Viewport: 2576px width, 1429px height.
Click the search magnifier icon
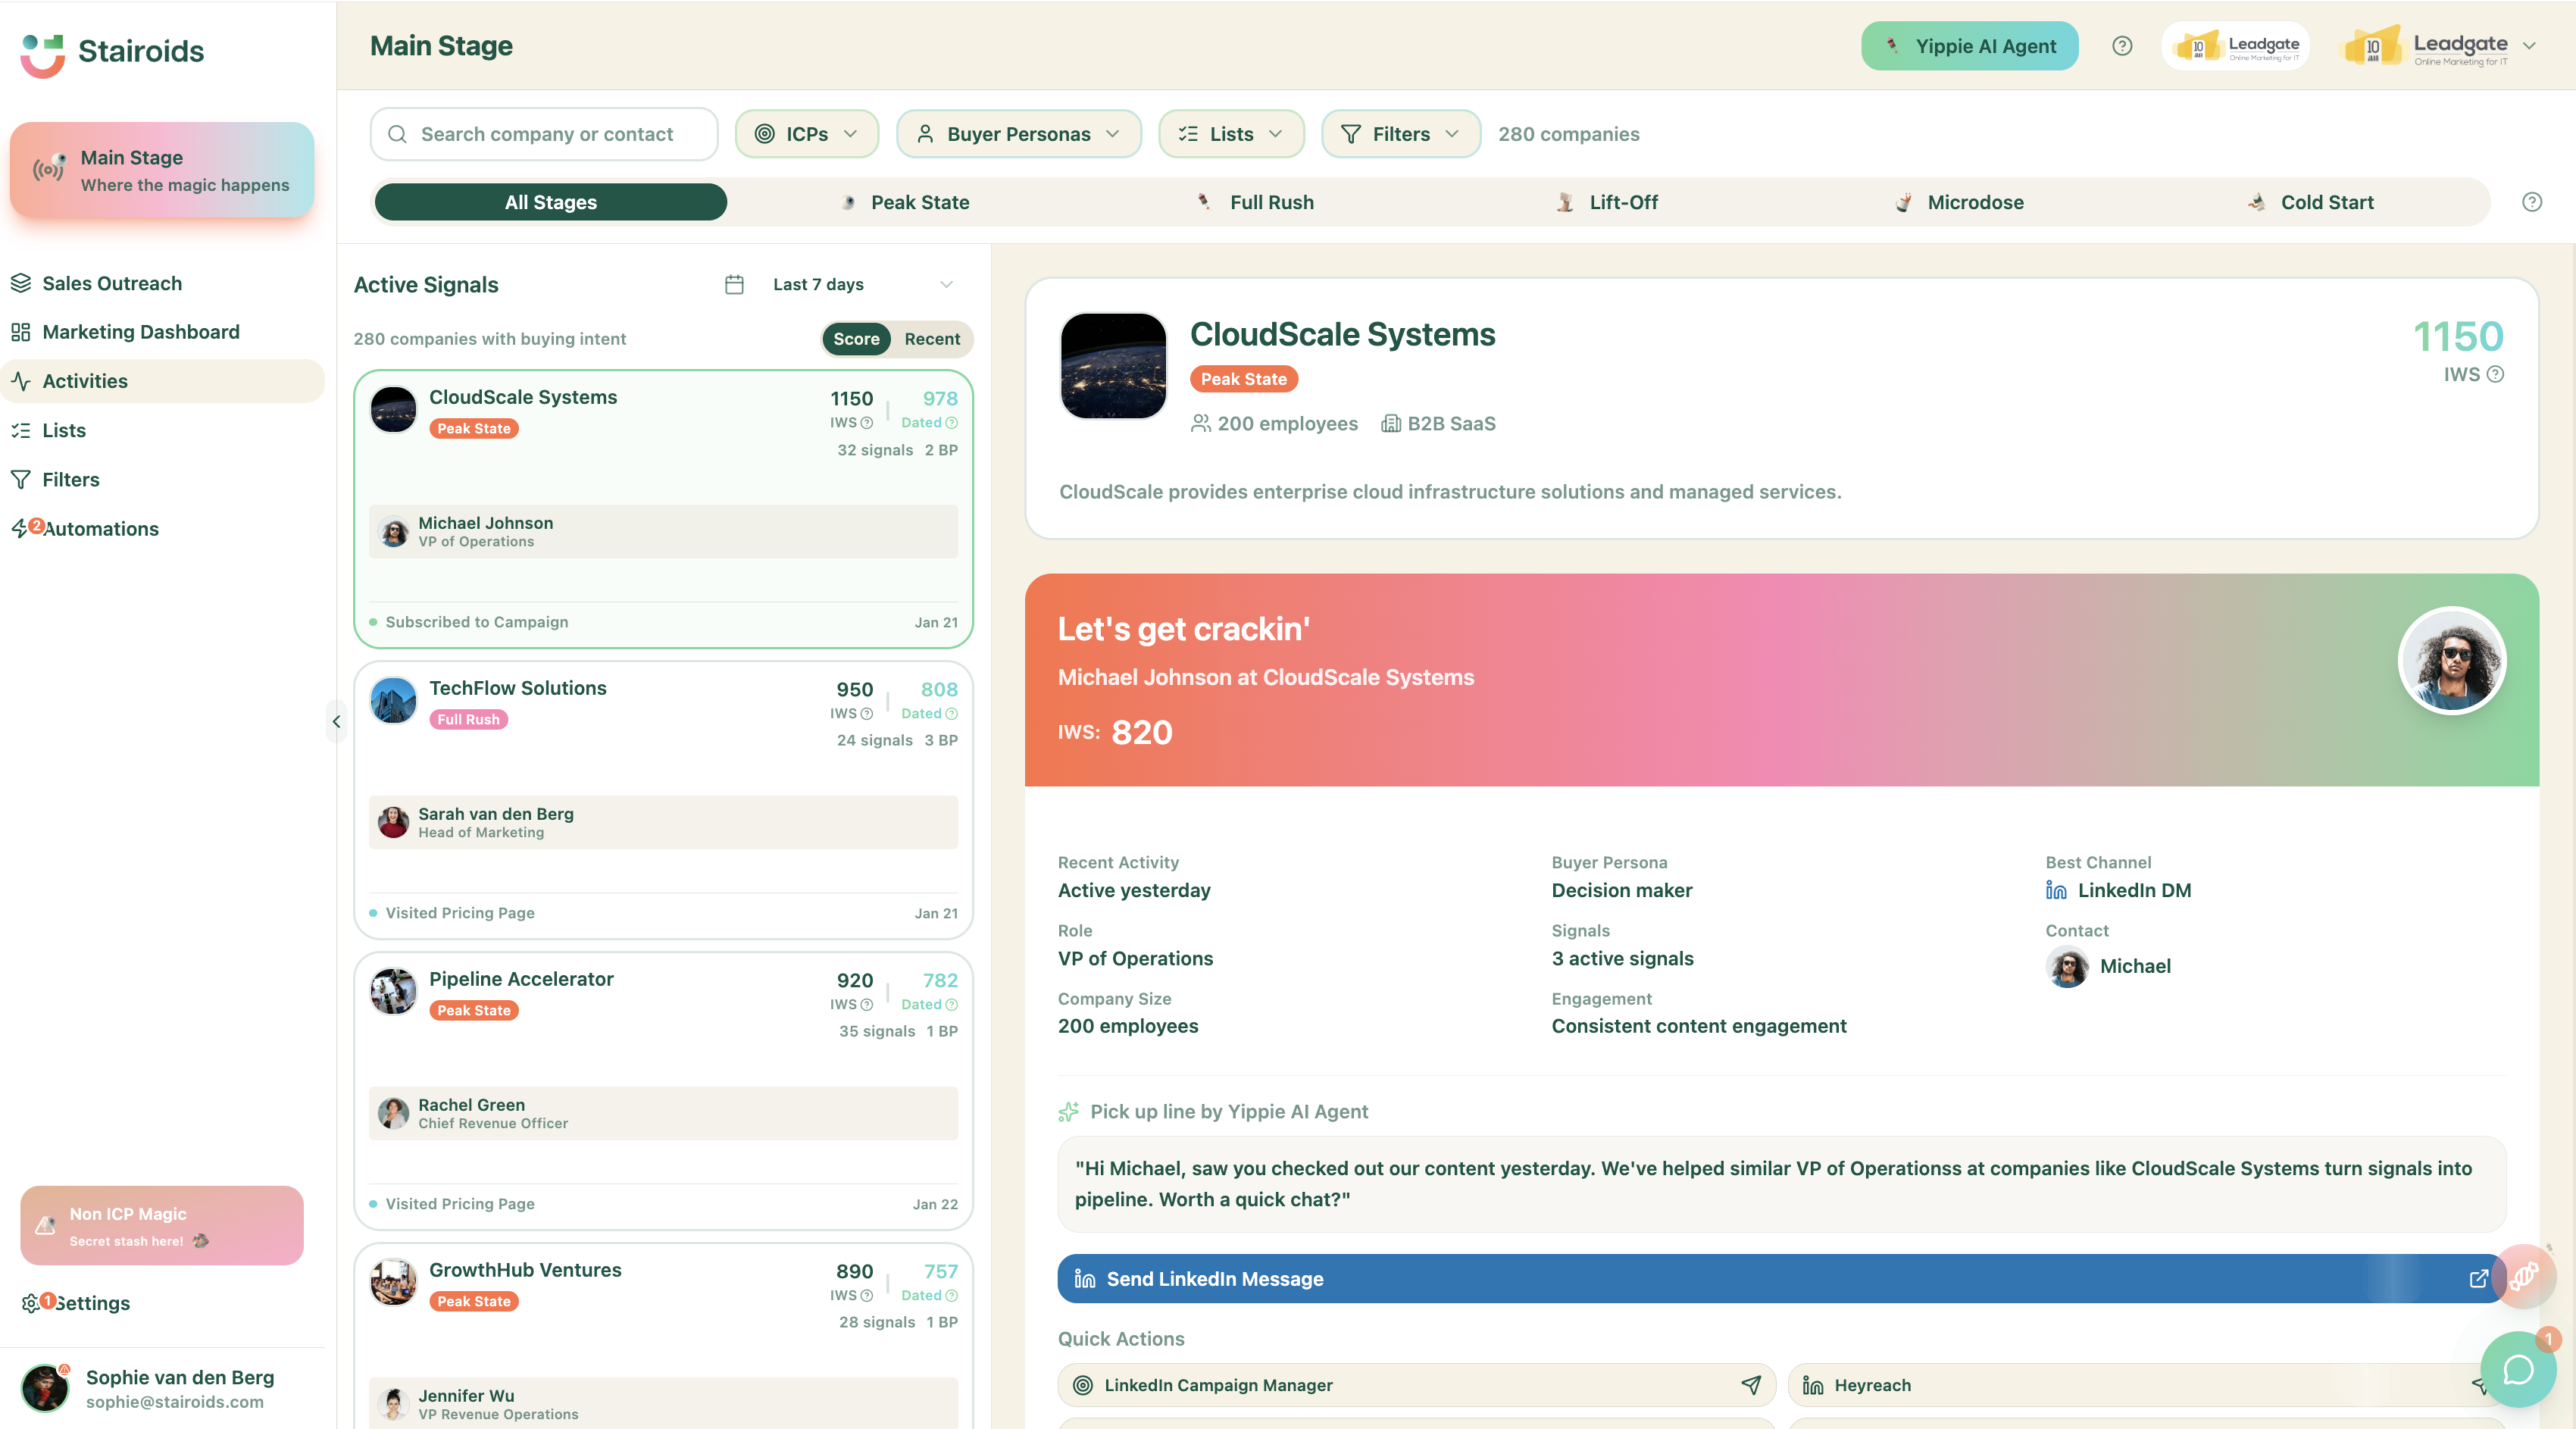coord(397,134)
